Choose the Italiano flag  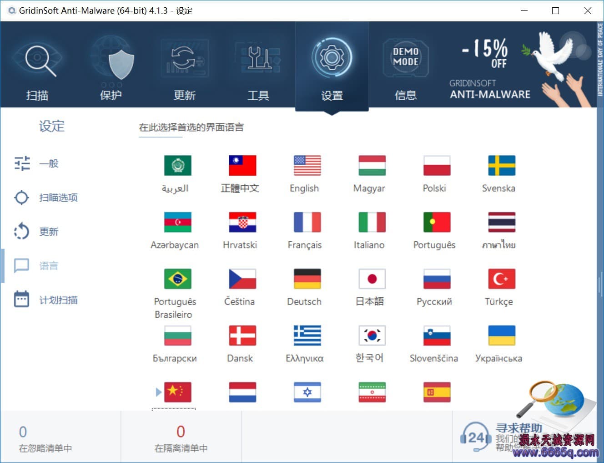pyautogui.click(x=372, y=222)
